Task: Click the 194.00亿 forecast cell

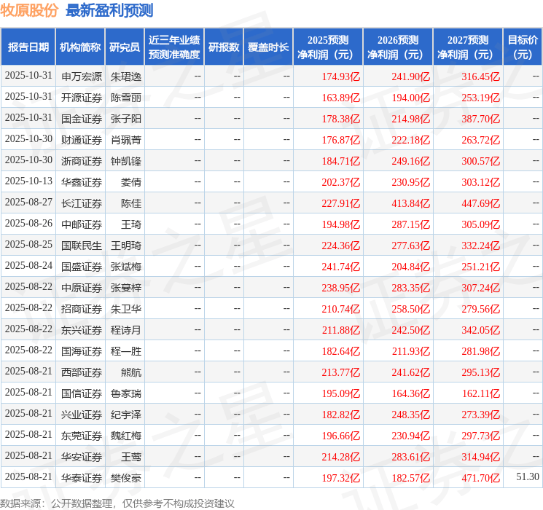Action: (411, 98)
